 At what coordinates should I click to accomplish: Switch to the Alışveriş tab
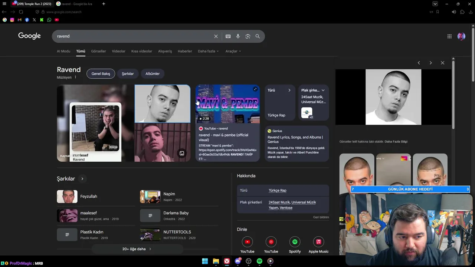coord(165,51)
